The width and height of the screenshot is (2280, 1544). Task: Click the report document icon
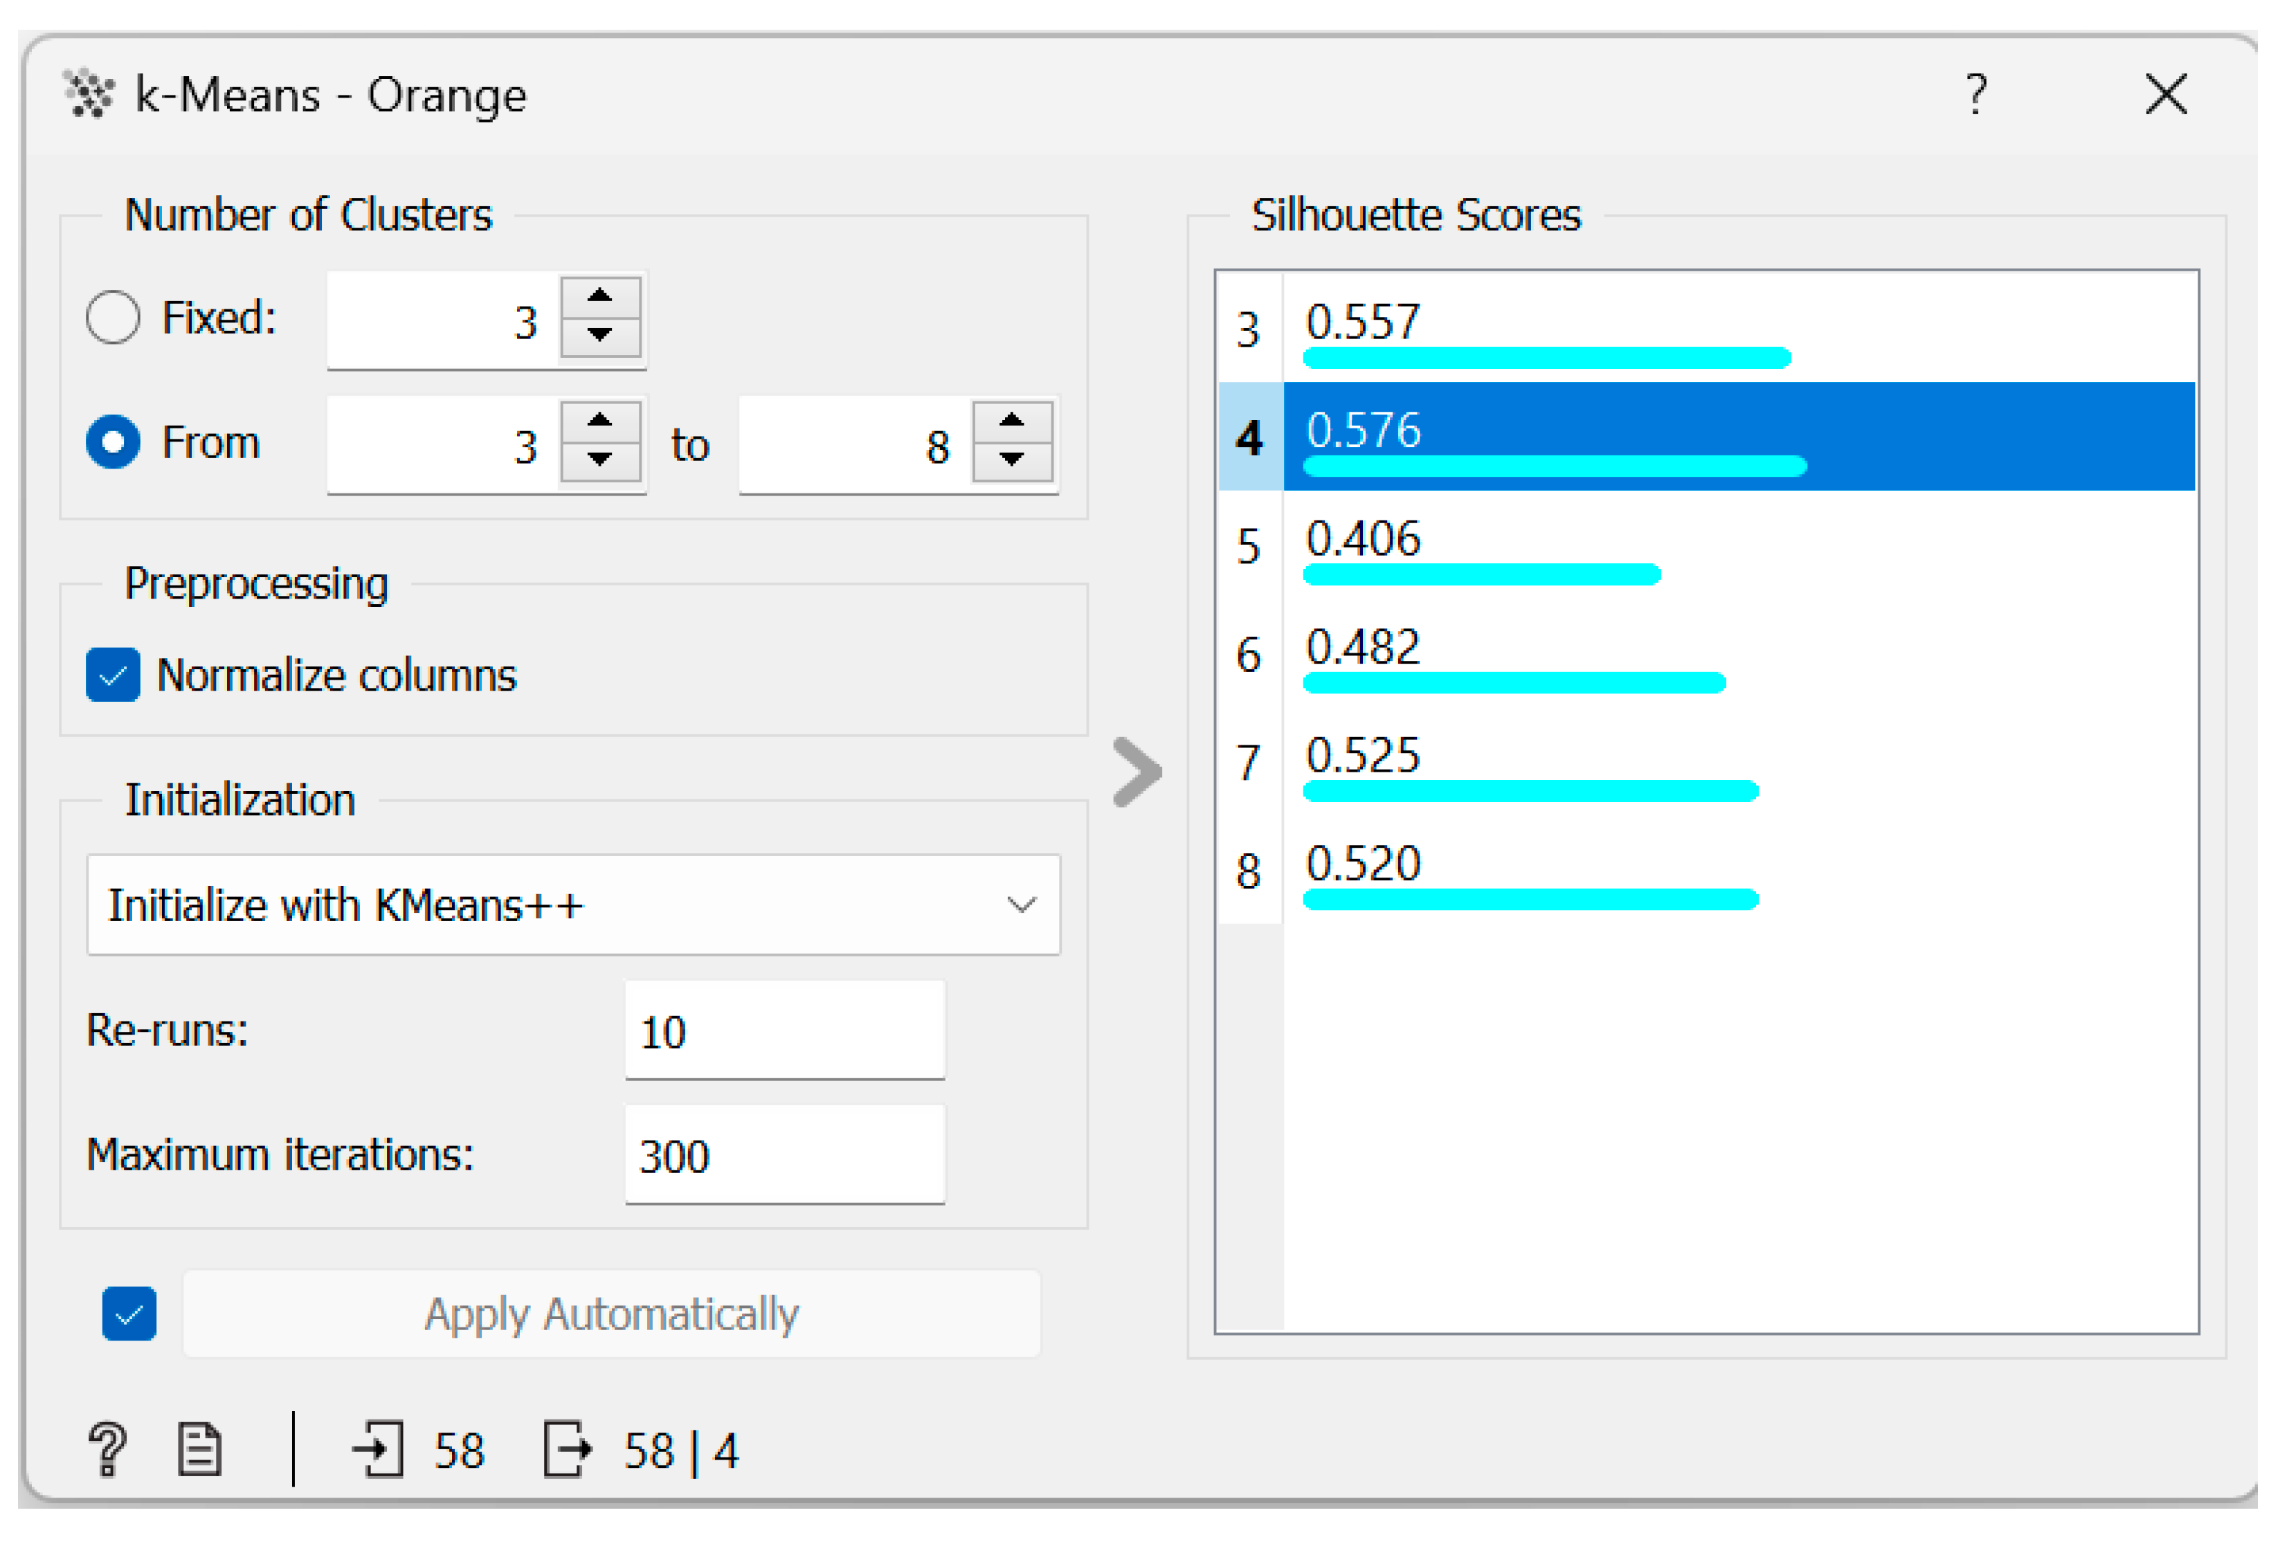pos(200,1449)
